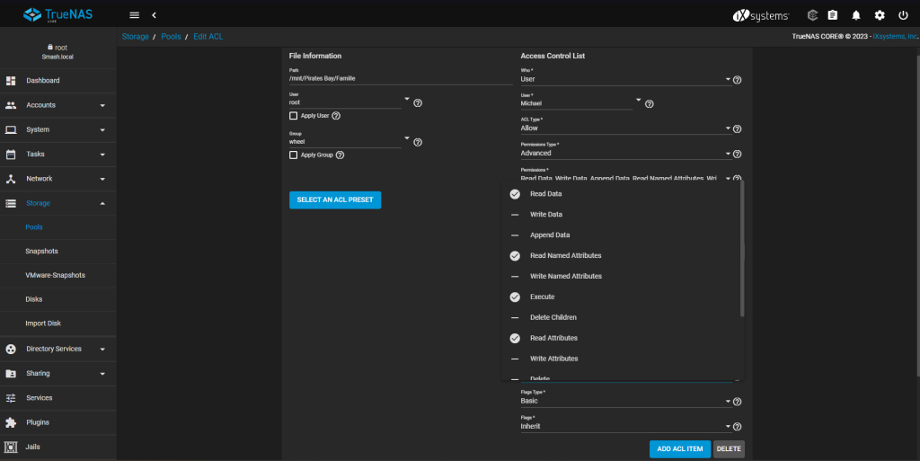This screenshot has width=920, height=461.
Task: Collapse sidebar using the back chevron icon
Action: (x=154, y=15)
